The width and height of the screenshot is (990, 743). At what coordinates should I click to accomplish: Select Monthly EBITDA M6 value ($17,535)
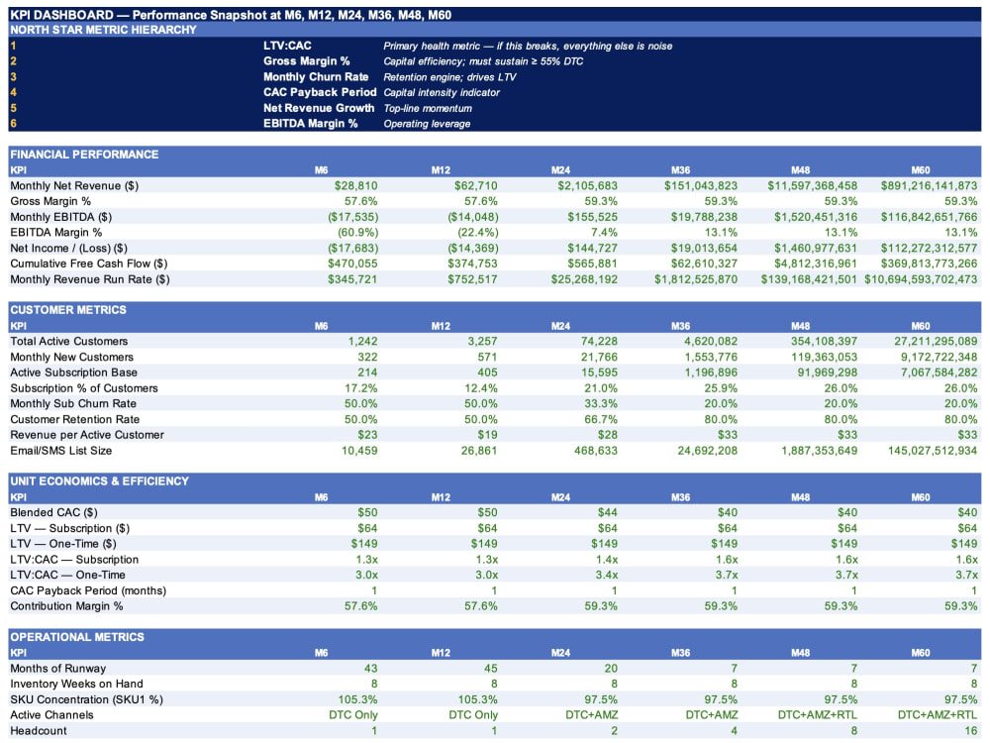coord(353,217)
